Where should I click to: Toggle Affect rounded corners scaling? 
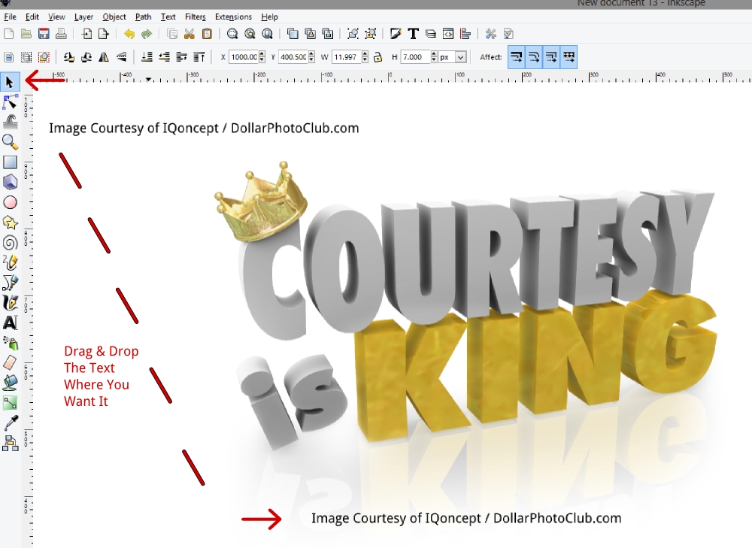pyautogui.click(x=534, y=58)
